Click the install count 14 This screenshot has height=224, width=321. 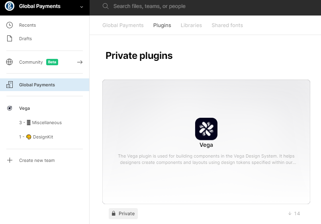pos(297,214)
